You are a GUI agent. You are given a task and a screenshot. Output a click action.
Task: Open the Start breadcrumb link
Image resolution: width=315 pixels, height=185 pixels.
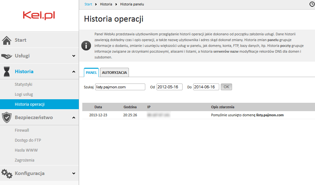[88, 4]
